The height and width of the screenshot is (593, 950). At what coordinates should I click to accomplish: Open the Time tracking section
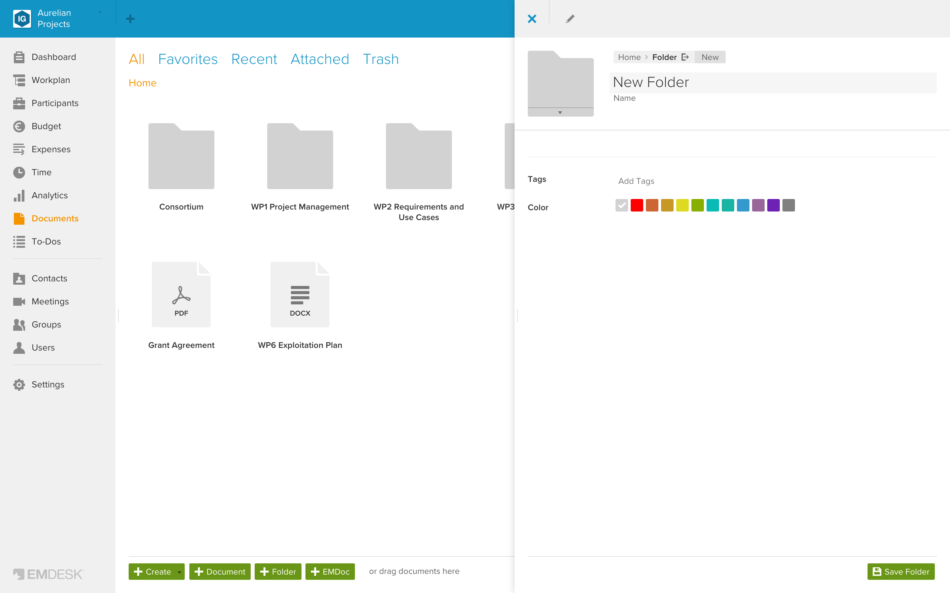click(x=32, y=173)
